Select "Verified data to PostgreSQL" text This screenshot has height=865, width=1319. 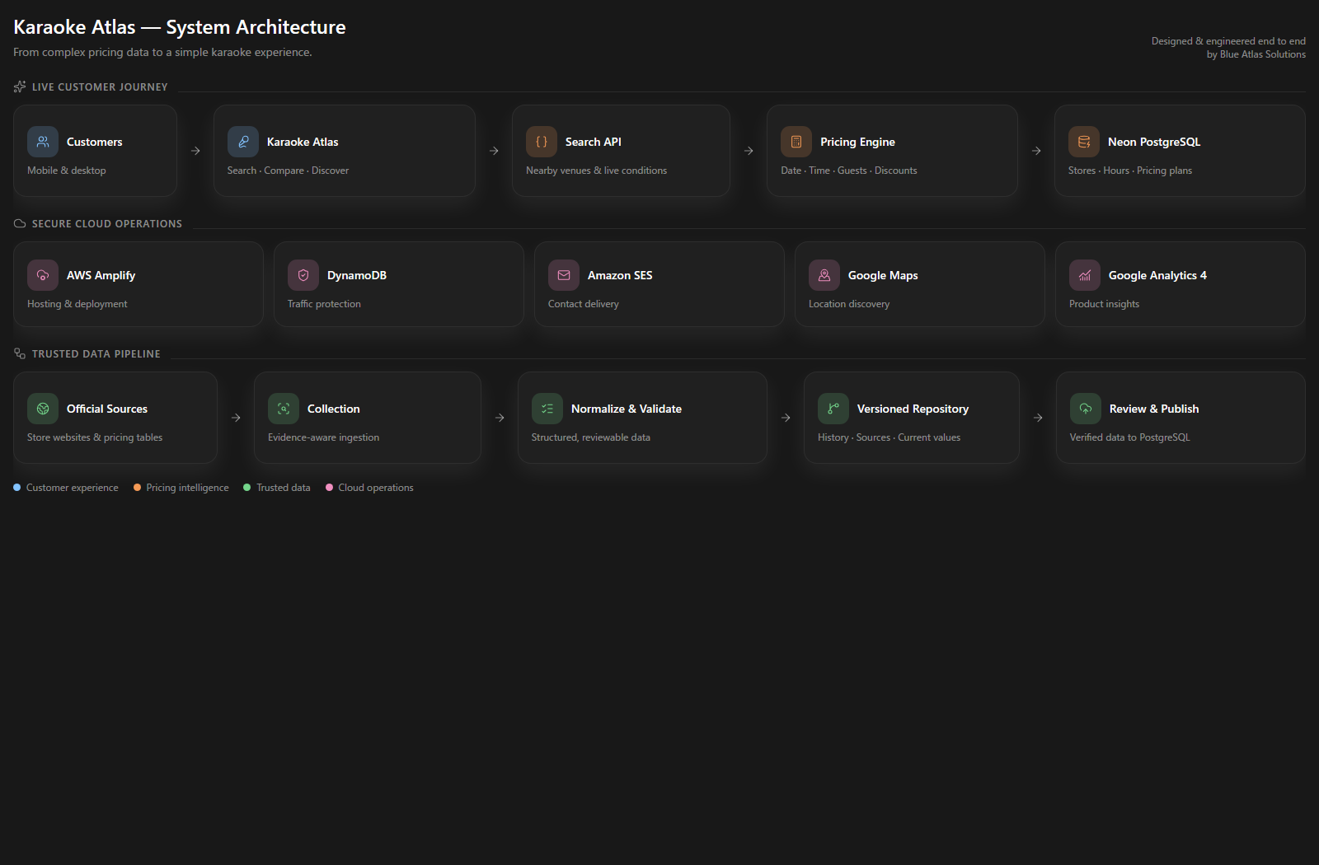point(1130,437)
